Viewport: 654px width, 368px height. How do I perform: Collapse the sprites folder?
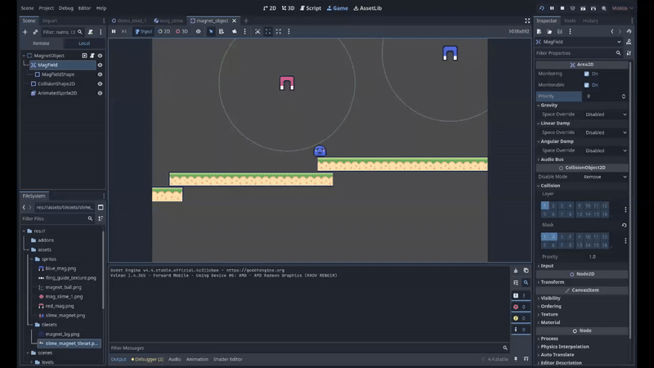(x=32, y=259)
